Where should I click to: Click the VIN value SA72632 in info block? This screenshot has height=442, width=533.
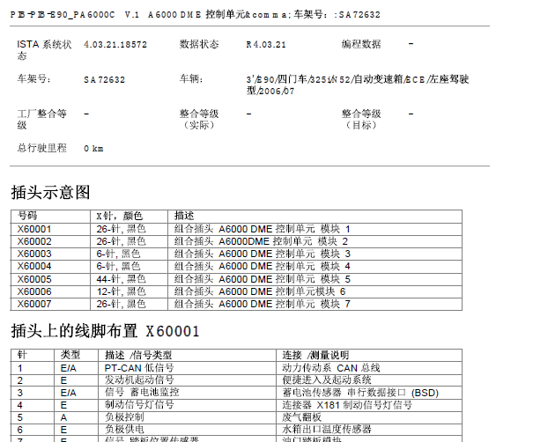click(x=104, y=80)
